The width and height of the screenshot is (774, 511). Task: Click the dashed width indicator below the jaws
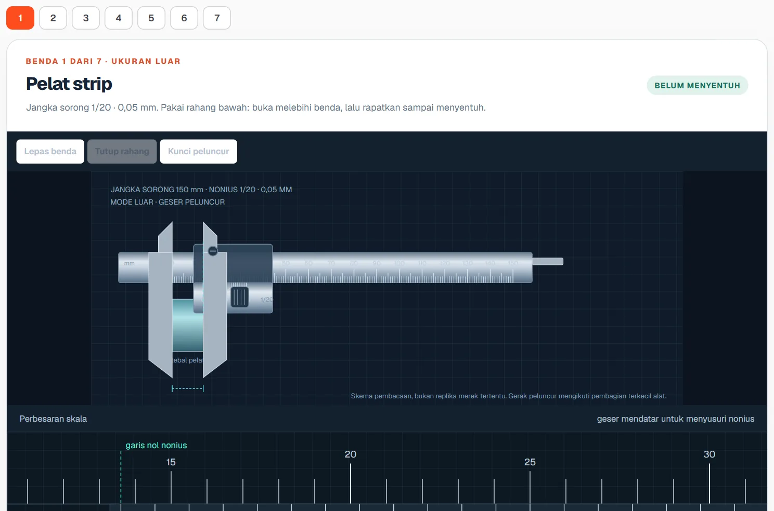[188, 388]
